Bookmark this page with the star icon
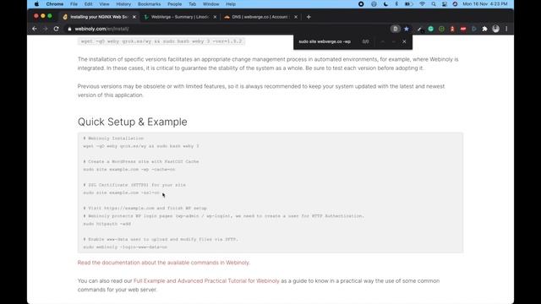 point(407,29)
